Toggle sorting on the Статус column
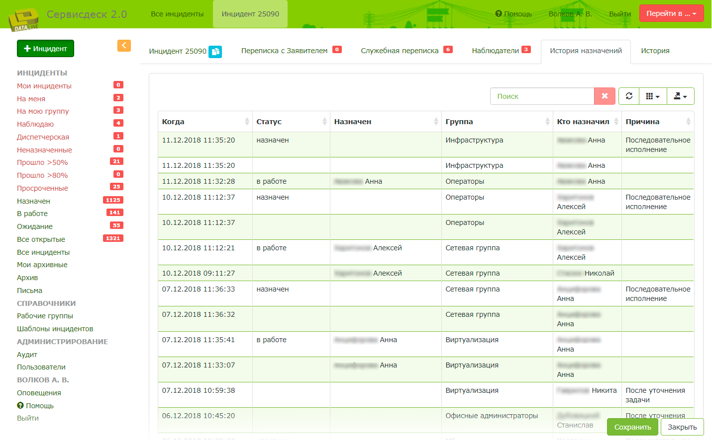The image size is (712, 440). (323, 121)
